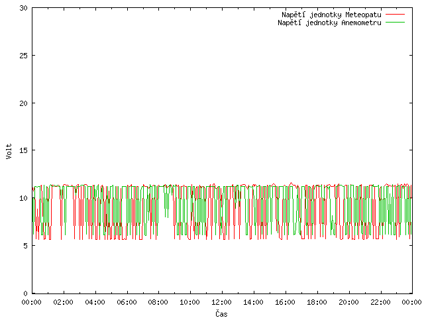Click the x-axis label 14:00
Screen dimensions: 424x318
[x=253, y=302]
